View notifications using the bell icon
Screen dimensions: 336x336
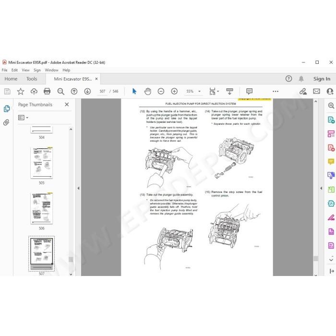click(301, 79)
